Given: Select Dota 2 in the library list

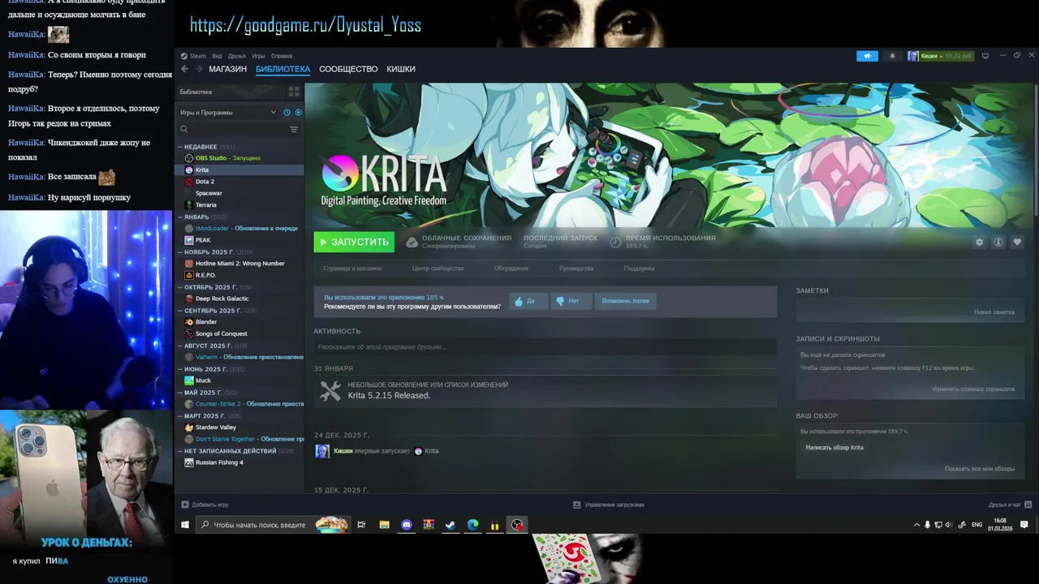Looking at the screenshot, I should [239, 182].
